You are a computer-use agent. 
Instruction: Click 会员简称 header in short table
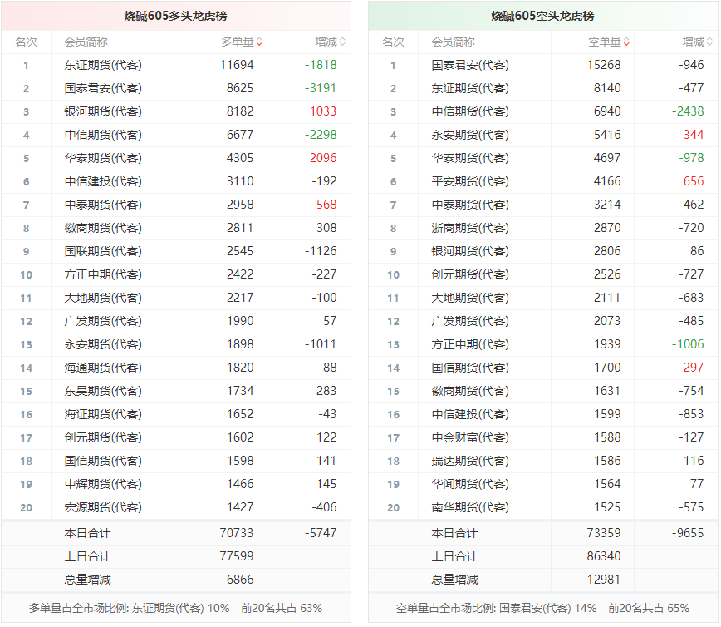(x=453, y=42)
